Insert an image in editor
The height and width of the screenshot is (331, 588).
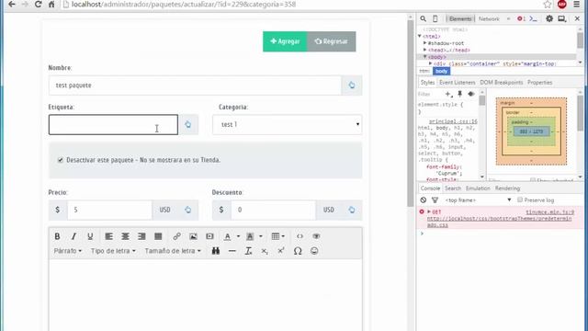tap(193, 236)
